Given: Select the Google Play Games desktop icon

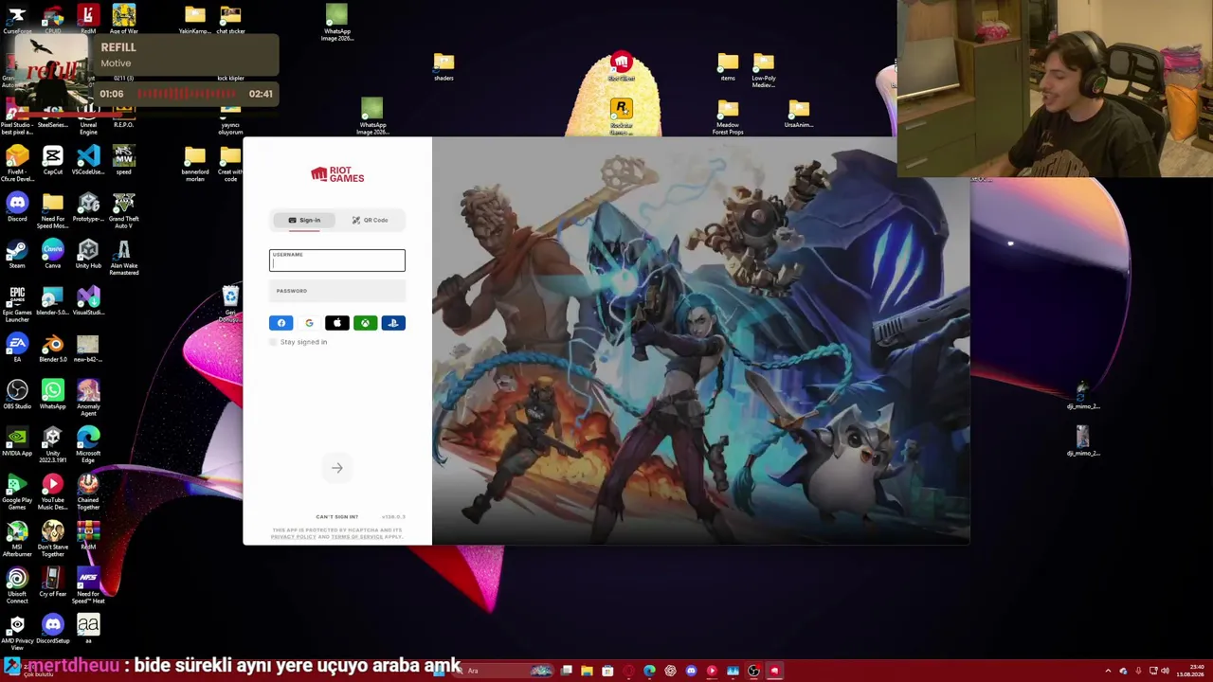Looking at the screenshot, I should pos(17,491).
